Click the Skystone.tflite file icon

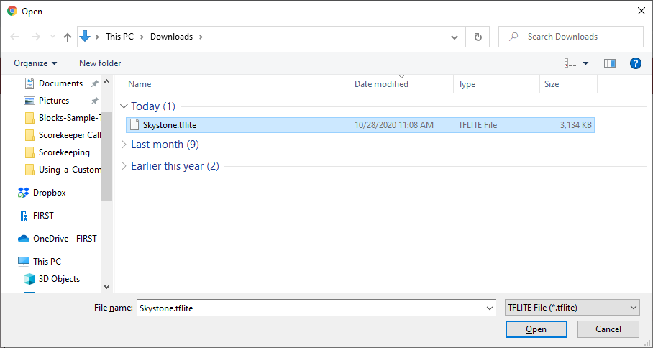tap(134, 125)
